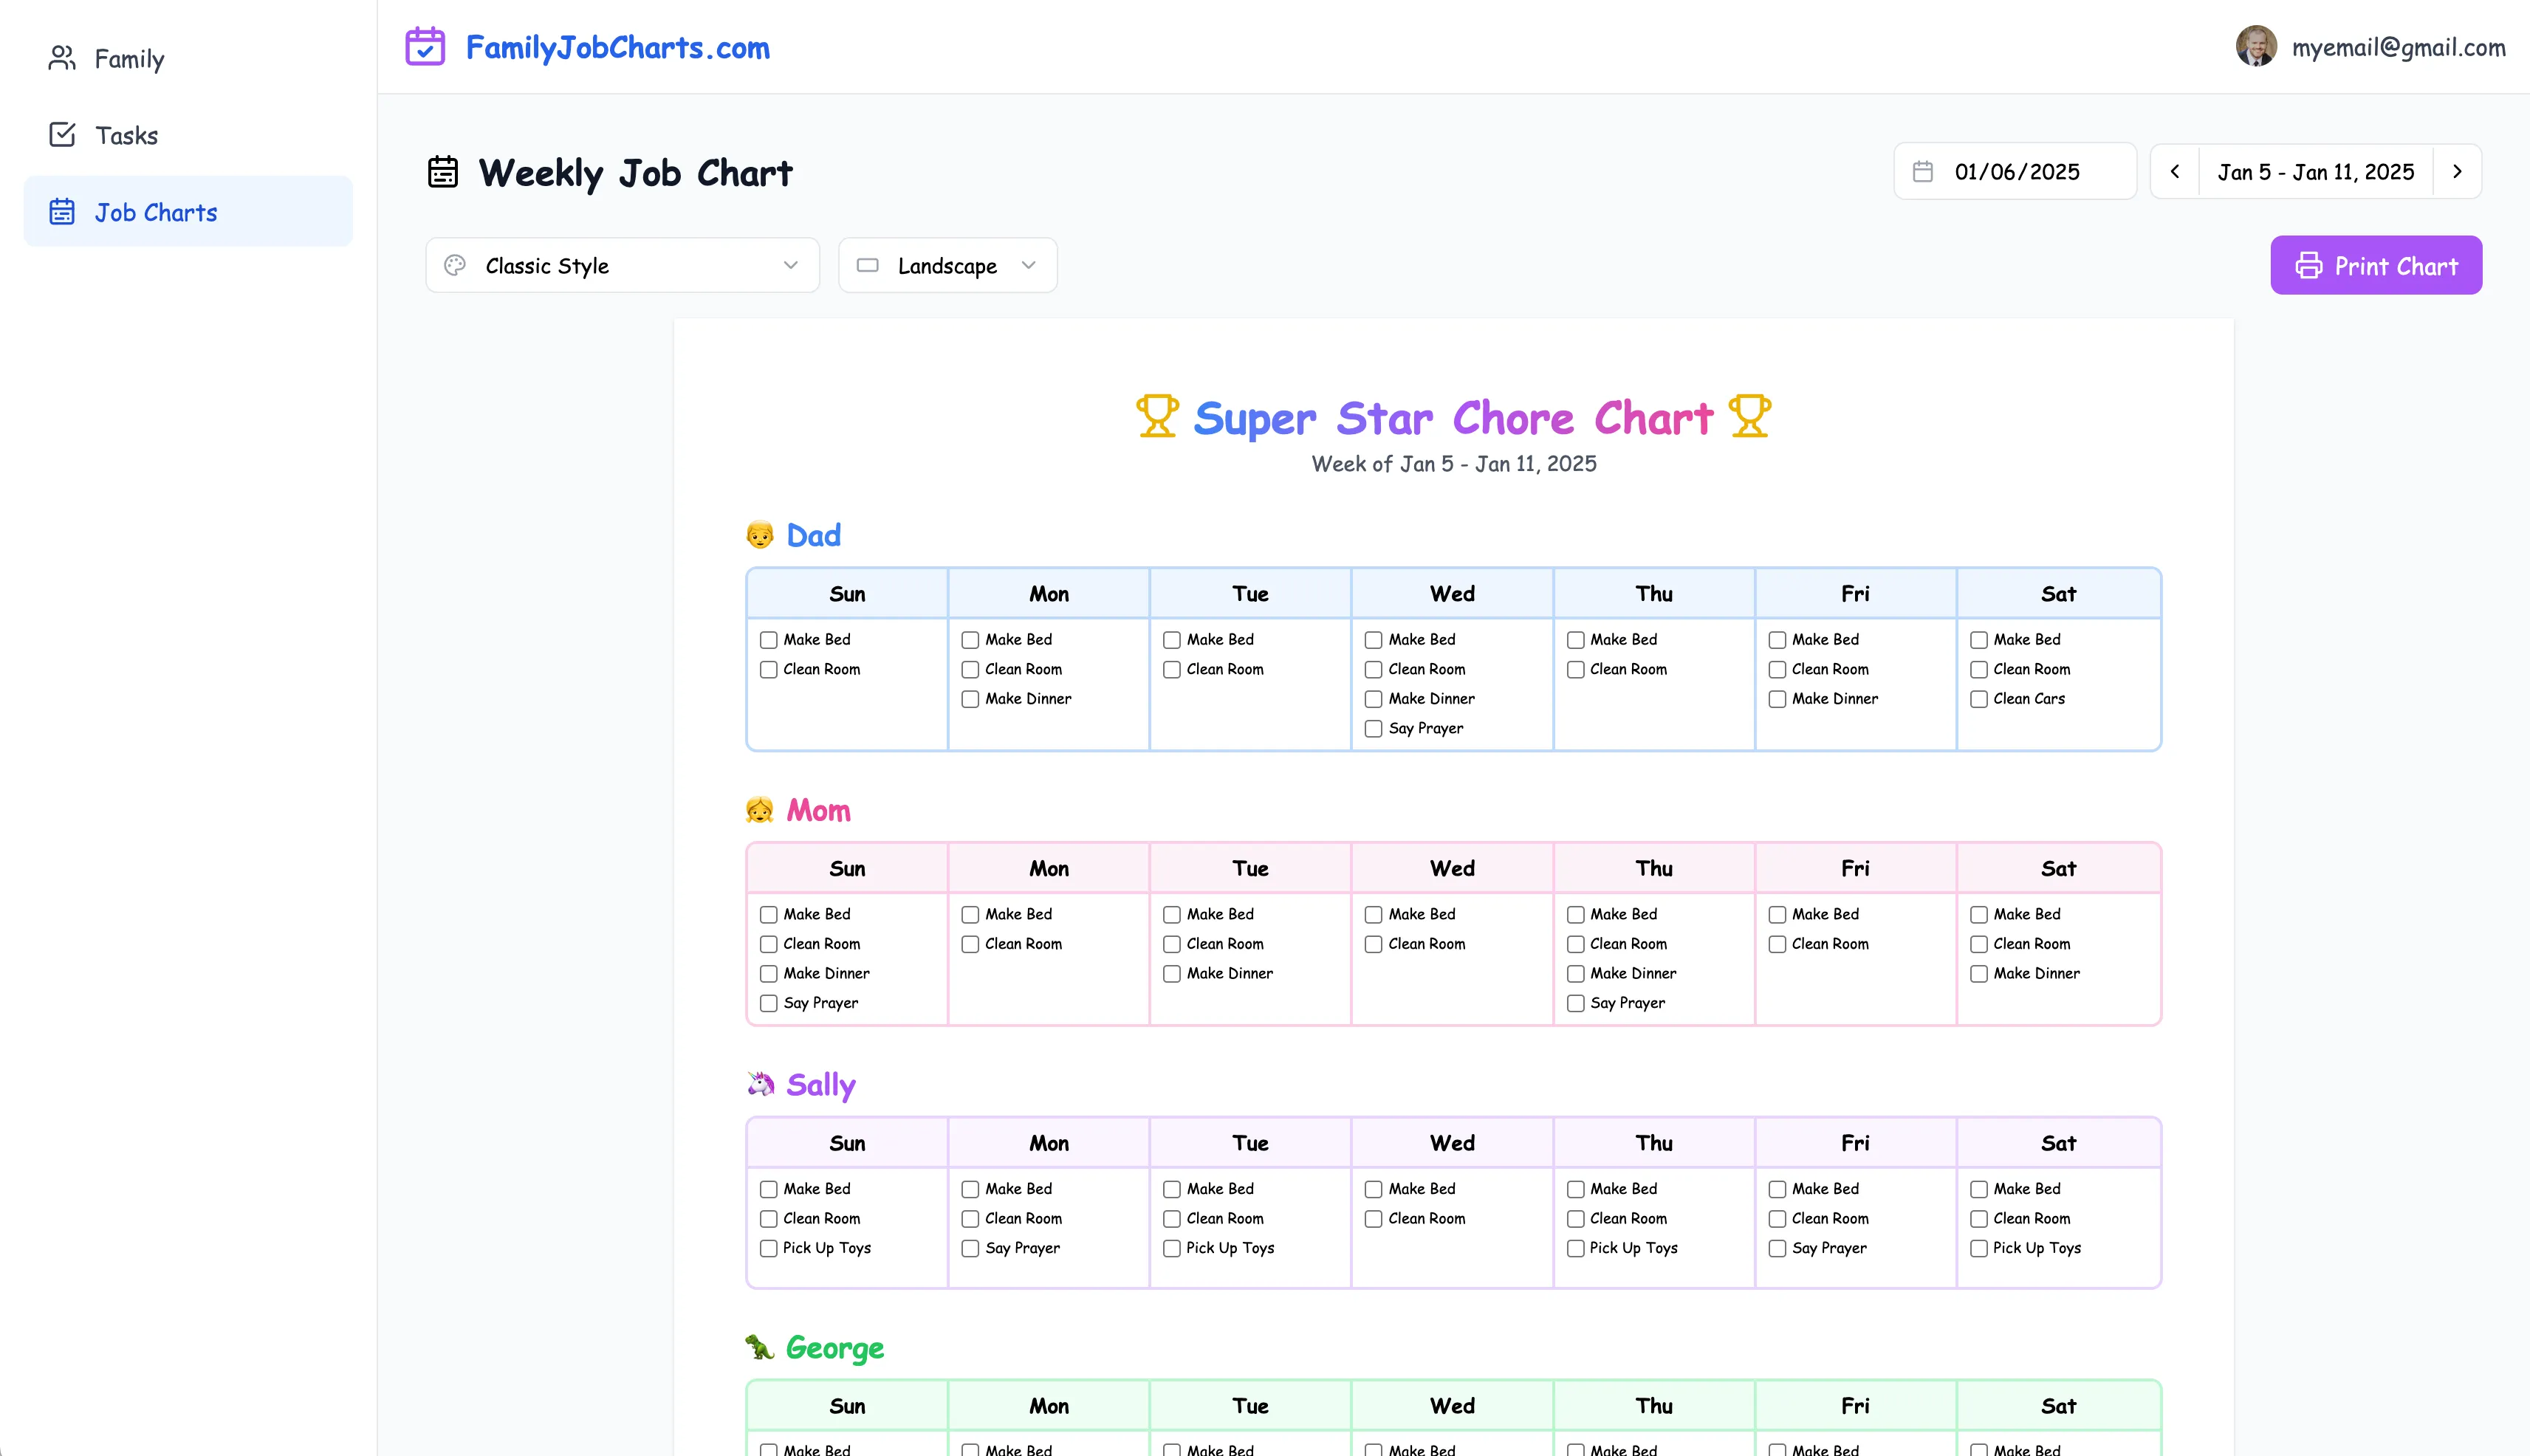Click the Dad face emoji icon
This screenshot has width=2530, height=1456.
point(760,535)
